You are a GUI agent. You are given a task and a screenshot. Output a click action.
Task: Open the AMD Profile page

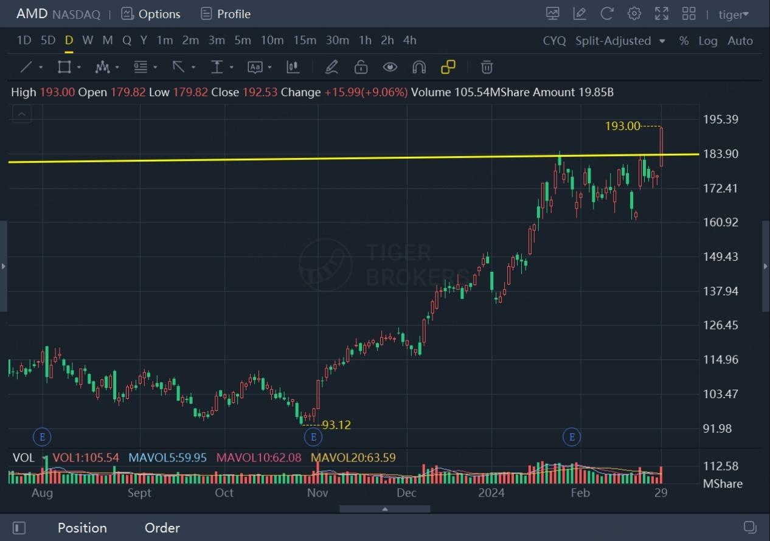coord(226,14)
